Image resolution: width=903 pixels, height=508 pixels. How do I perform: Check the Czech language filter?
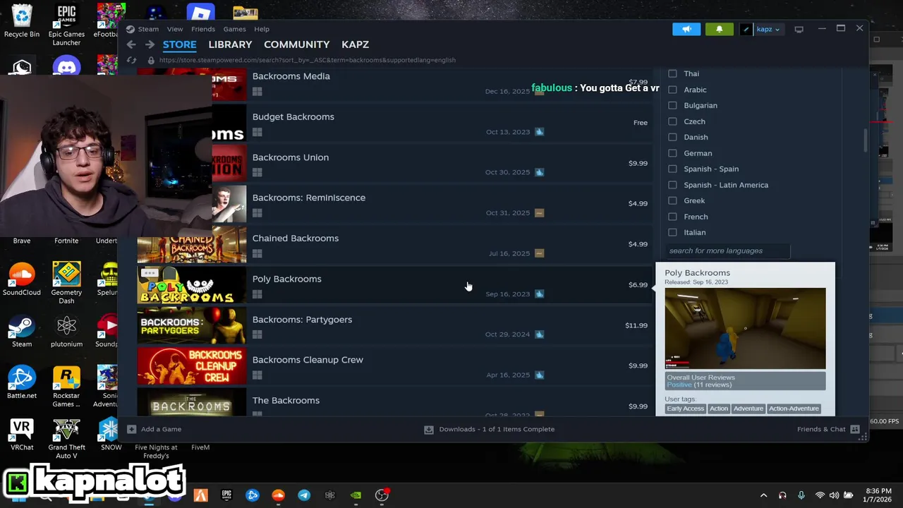click(672, 121)
